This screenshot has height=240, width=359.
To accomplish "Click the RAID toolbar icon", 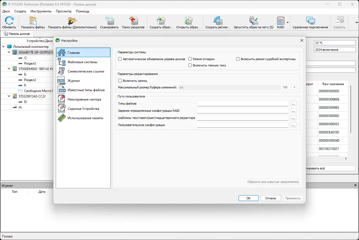I will pos(281,21).
